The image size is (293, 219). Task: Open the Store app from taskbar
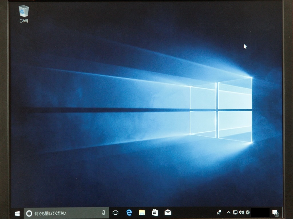(155, 212)
